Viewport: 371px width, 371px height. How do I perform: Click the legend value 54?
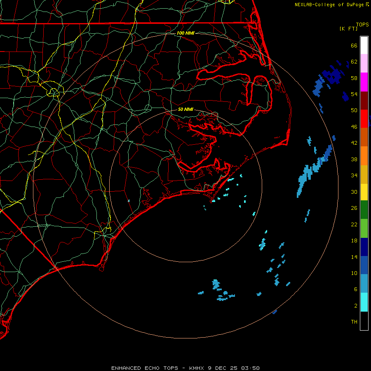pyautogui.click(x=354, y=94)
